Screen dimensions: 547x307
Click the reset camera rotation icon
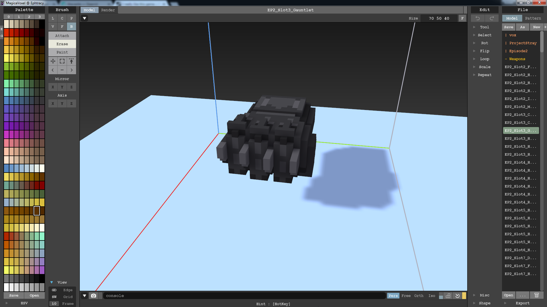pyautogui.click(x=457, y=296)
